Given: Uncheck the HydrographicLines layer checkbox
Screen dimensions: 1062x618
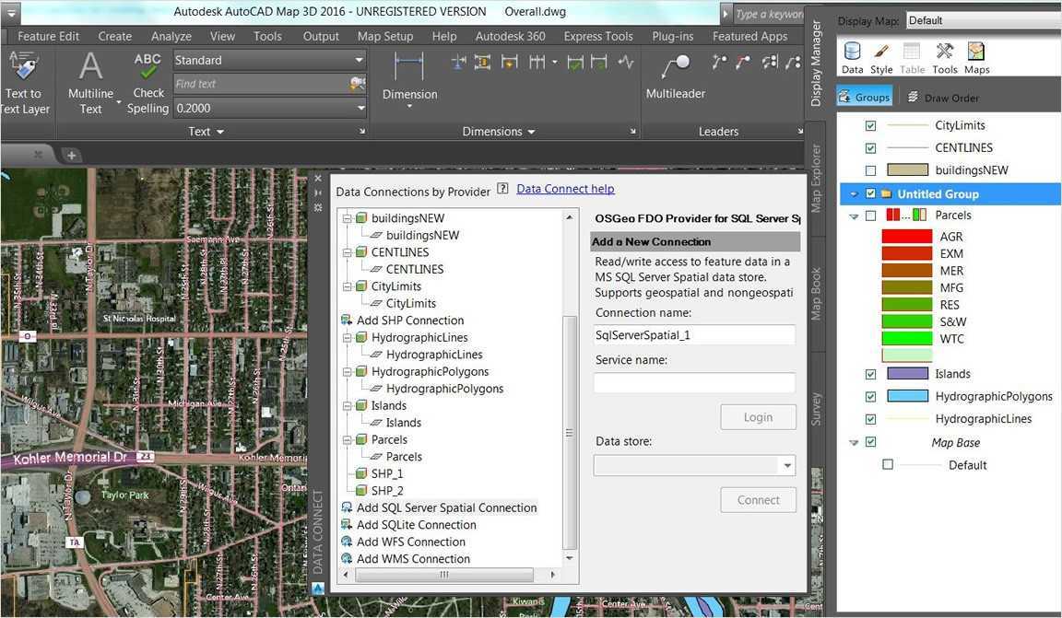Looking at the screenshot, I should 871,419.
